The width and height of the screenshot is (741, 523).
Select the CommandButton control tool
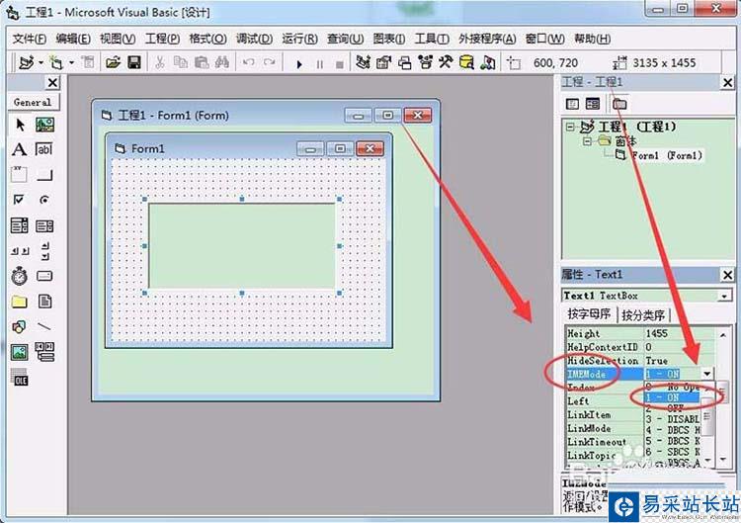tap(44, 175)
